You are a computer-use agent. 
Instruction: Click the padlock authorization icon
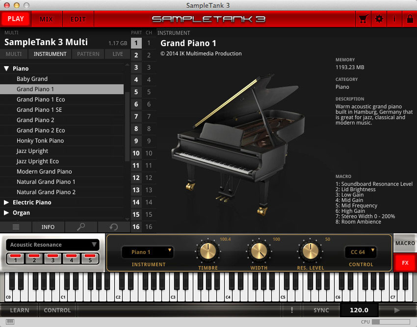coord(410,19)
